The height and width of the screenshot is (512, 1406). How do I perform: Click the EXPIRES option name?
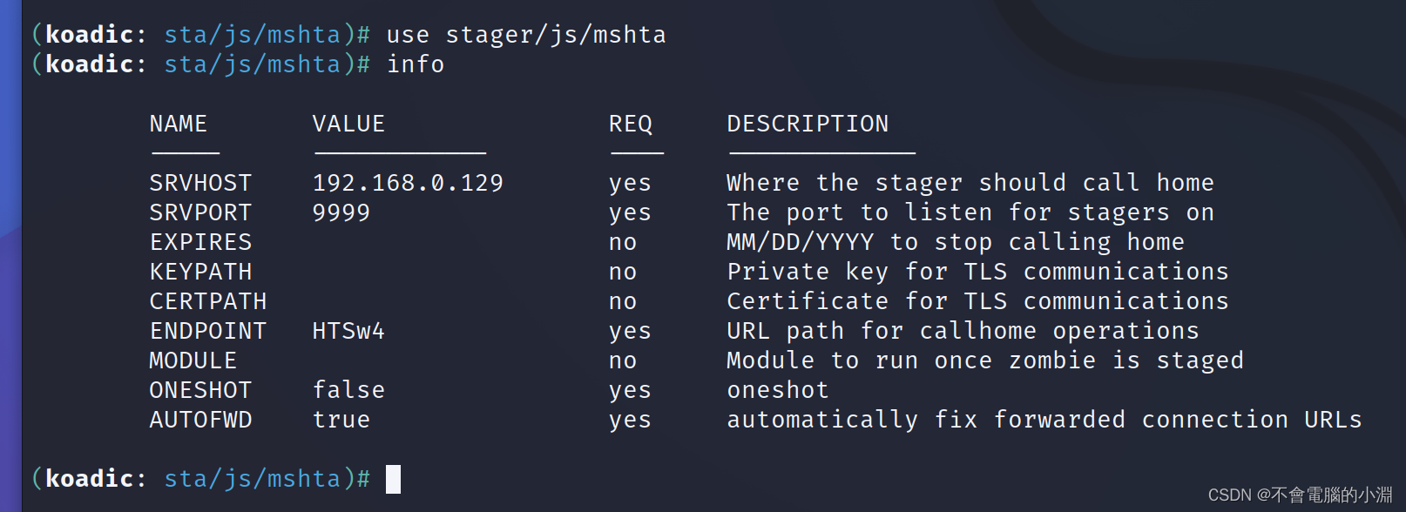tap(200, 242)
